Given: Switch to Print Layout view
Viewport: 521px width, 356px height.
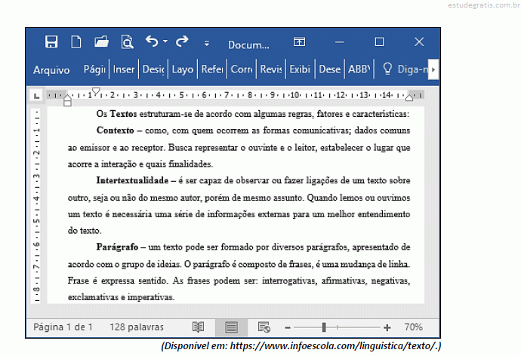Looking at the screenshot, I should (x=231, y=327).
